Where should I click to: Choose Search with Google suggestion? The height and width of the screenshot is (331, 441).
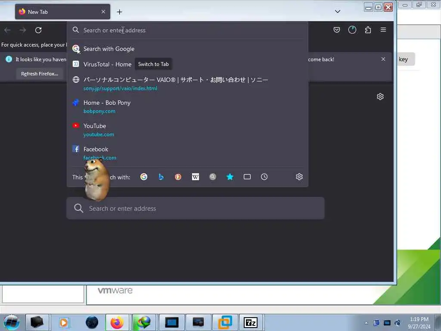point(187,49)
